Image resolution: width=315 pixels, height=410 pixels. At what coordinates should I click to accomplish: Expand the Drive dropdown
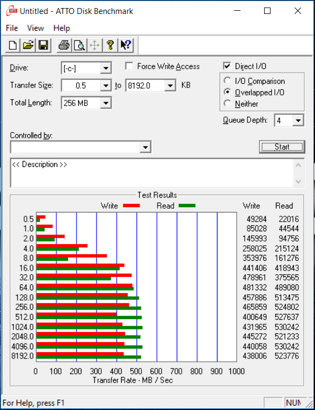[106, 68]
